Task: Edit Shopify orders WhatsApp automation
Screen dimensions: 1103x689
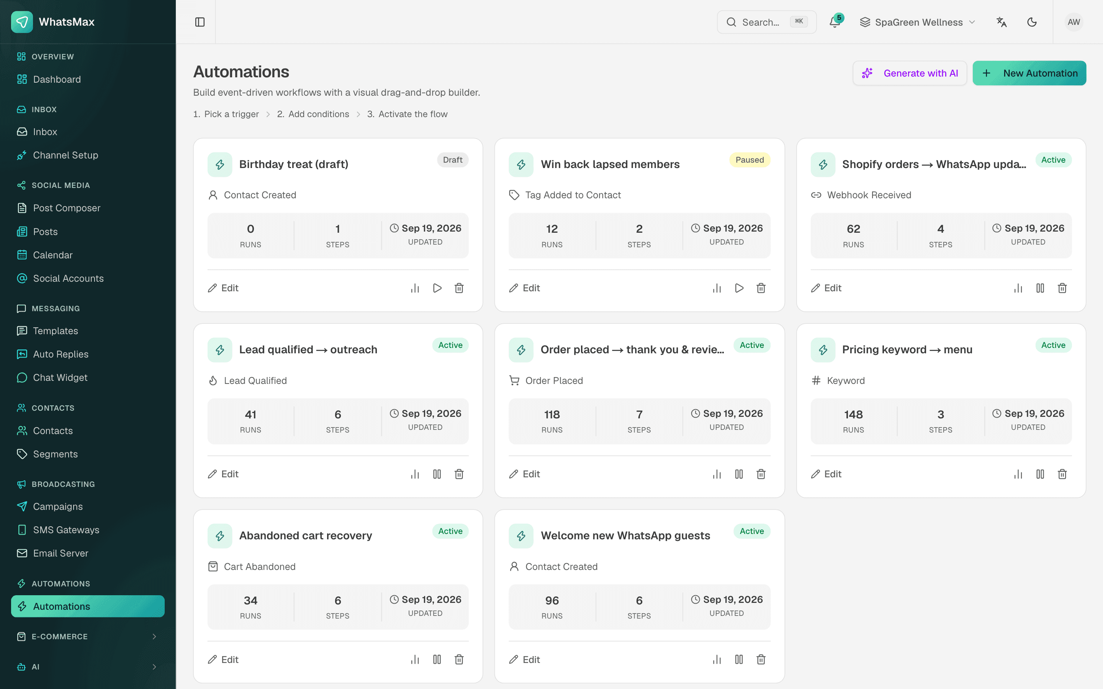Action: 826,288
